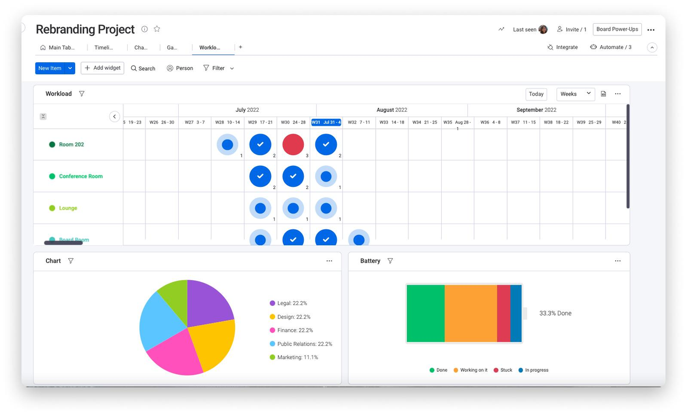Open the New Item dropdown arrow

pos(70,68)
